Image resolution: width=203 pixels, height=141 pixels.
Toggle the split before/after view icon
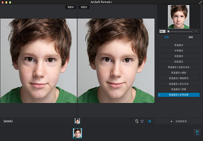(x=149, y=121)
